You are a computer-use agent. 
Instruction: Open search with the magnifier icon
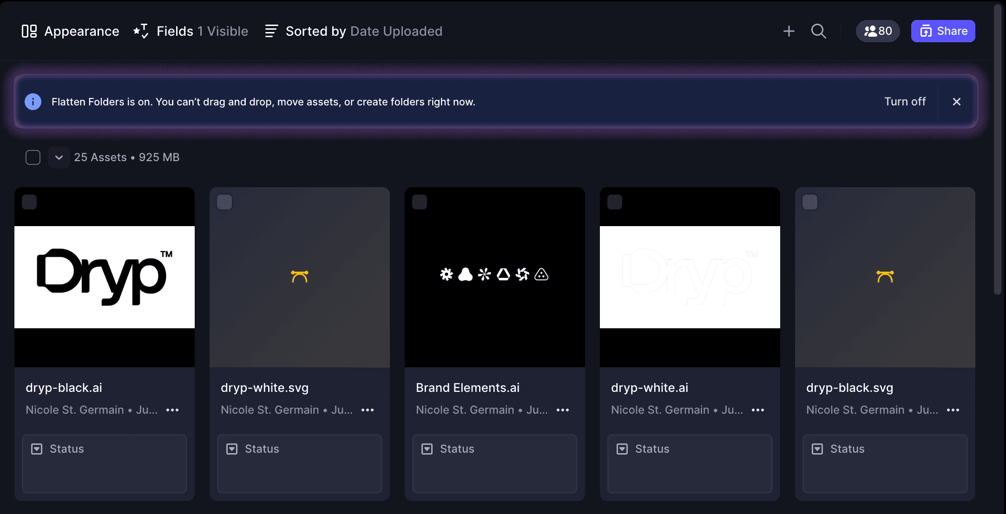[x=819, y=31]
